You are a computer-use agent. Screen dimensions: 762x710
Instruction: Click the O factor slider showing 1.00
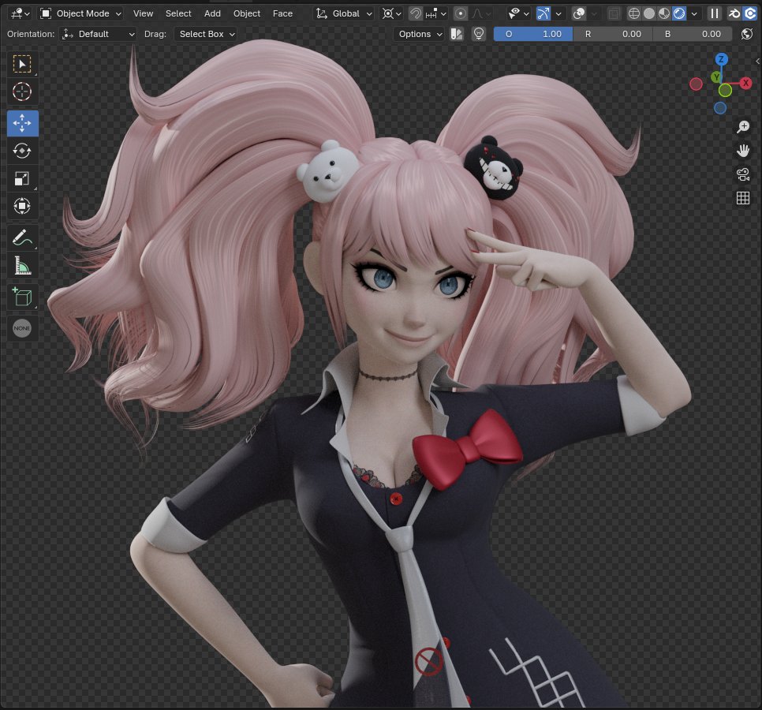coord(532,34)
